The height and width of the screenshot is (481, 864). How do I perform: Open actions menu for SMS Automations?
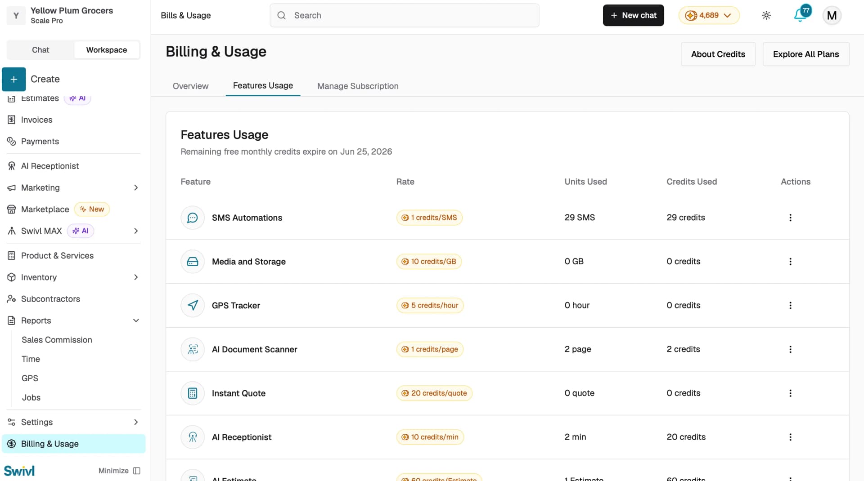pos(790,218)
